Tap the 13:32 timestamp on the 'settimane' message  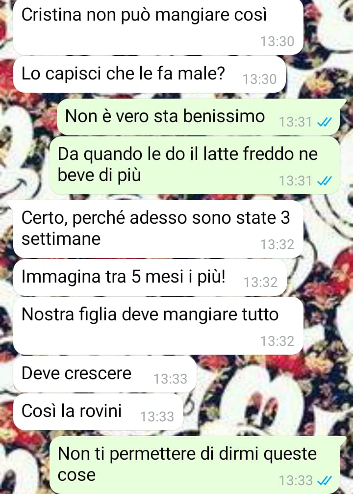coord(277,244)
